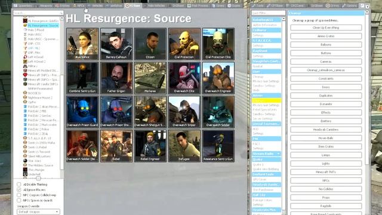Switch to the NPCs tab
The width and height of the screenshot is (382, 215).
(79, 5)
